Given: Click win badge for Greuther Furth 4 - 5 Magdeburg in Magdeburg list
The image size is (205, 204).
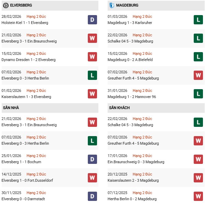Looking at the screenshot, I should 198,75.
